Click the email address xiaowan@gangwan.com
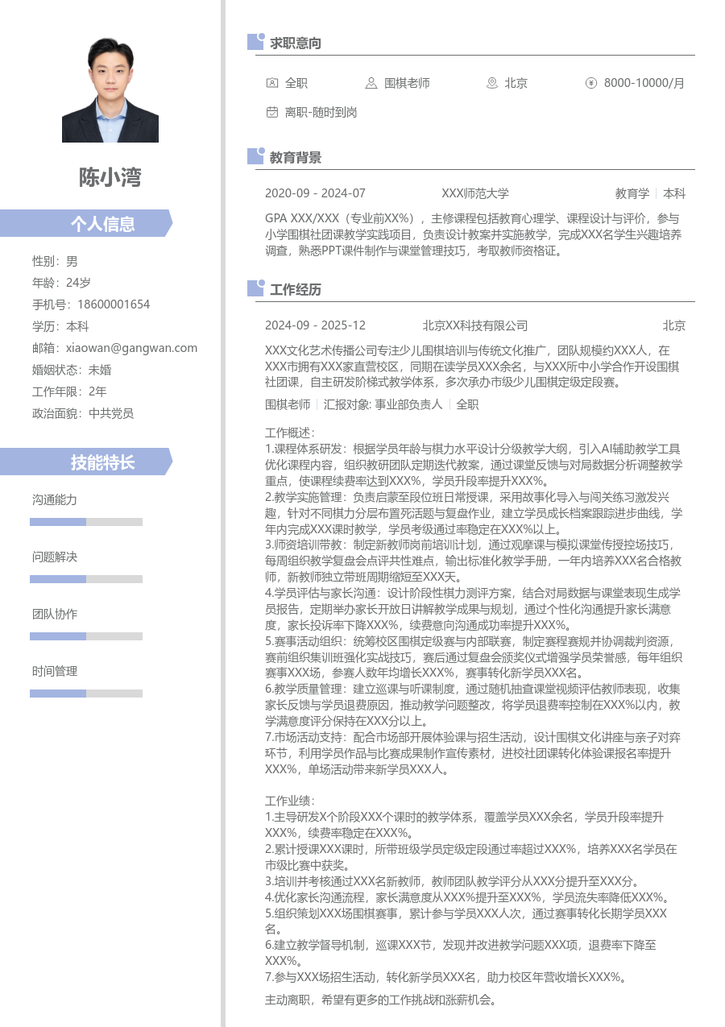 tap(131, 348)
